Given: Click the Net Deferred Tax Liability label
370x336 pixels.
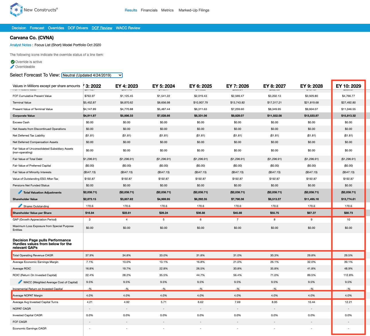Looking at the screenshot, I should click(x=29, y=136).
